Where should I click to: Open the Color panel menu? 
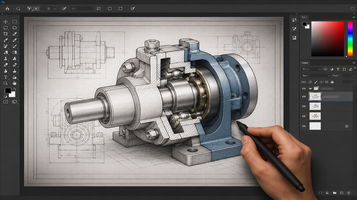(x=354, y=17)
